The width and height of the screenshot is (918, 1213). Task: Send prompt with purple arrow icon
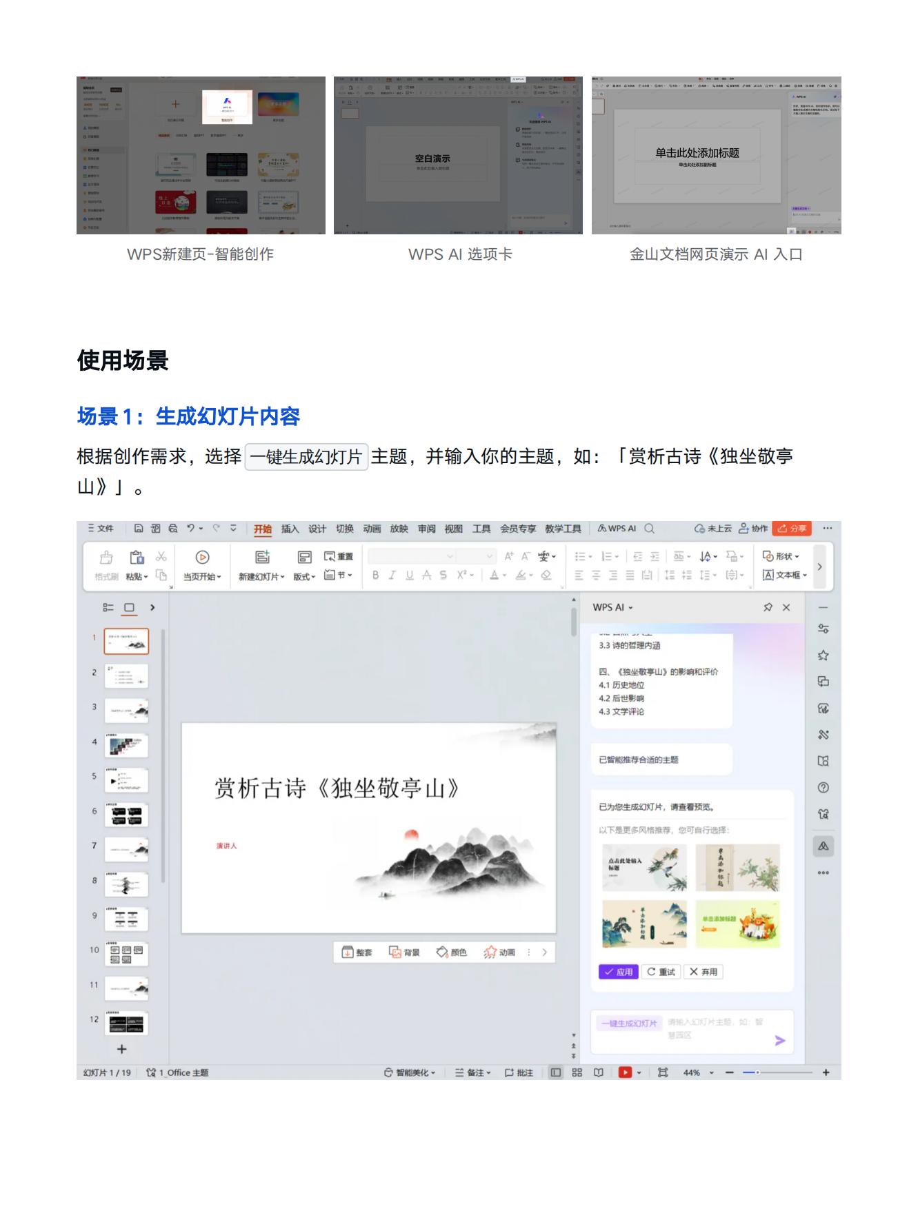[780, 1041]
